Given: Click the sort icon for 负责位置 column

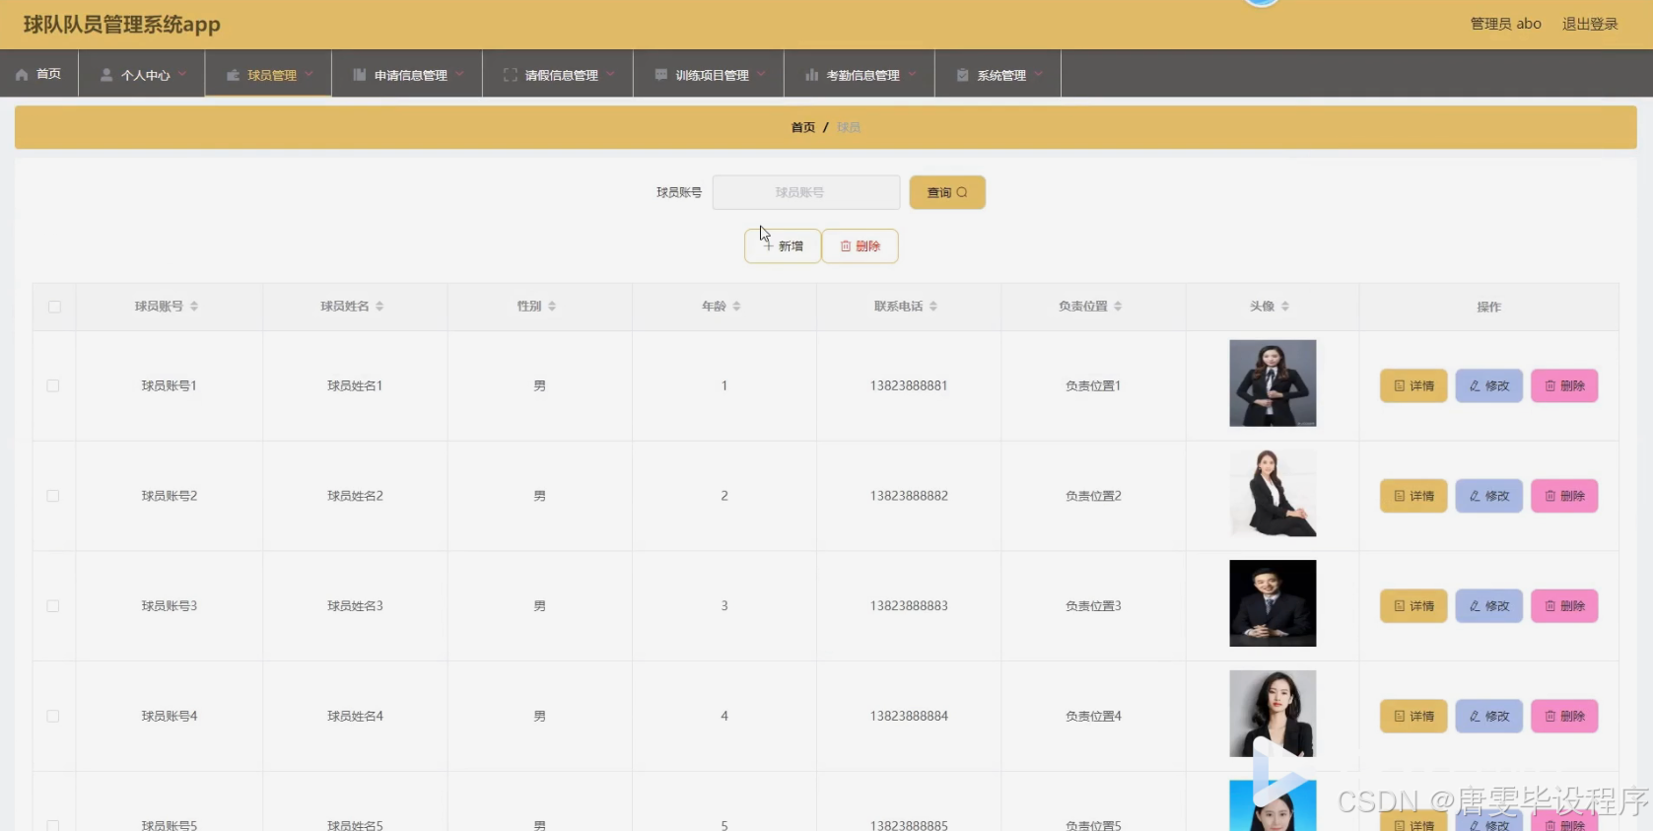Looking at the screenshot, I should [x=1118, y=307].
